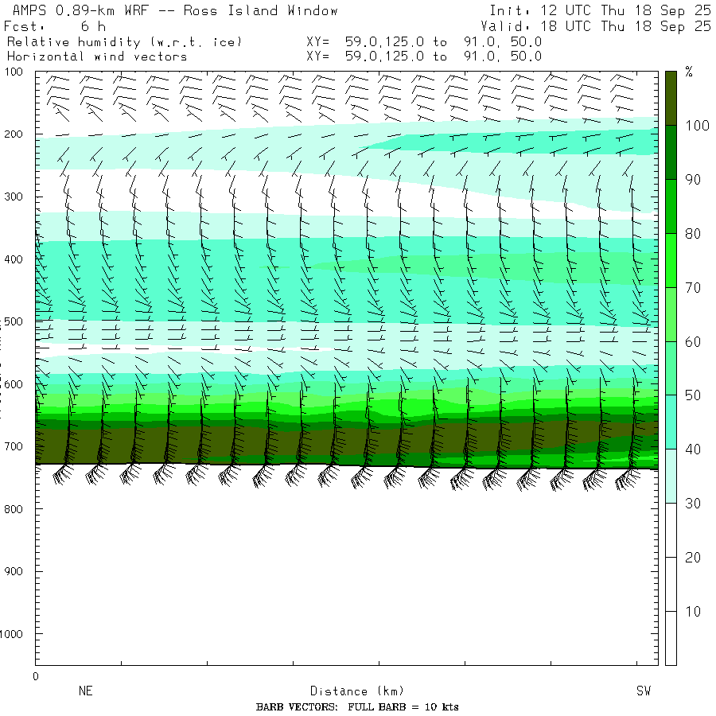716x716 pixels.
Task: Click the 700 pressure level axis label
Action: [14, 446]
